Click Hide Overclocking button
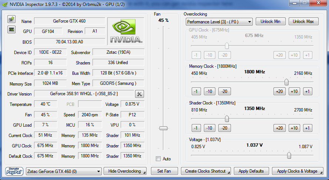This screenshot has width=329, height=180. click(x=125, y=171)
